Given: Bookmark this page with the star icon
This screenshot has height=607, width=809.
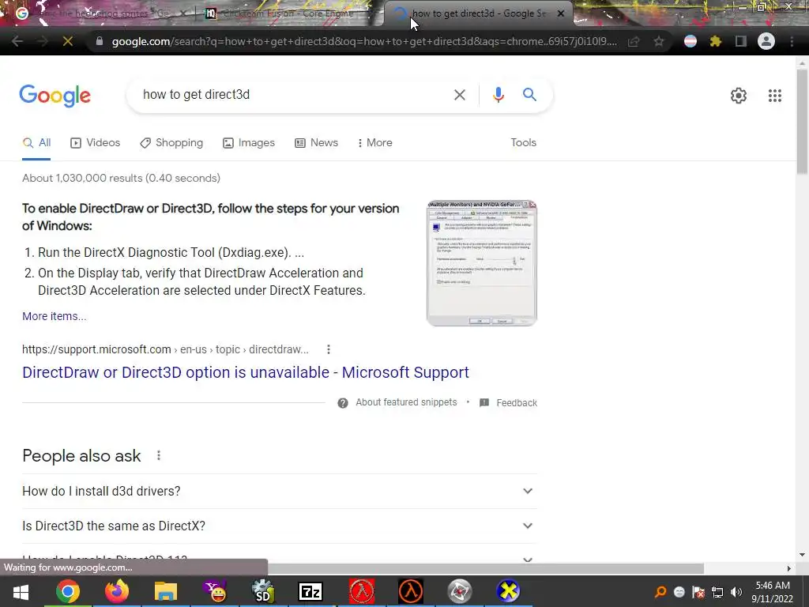Looking at the screenshot, I should (659, 41).
